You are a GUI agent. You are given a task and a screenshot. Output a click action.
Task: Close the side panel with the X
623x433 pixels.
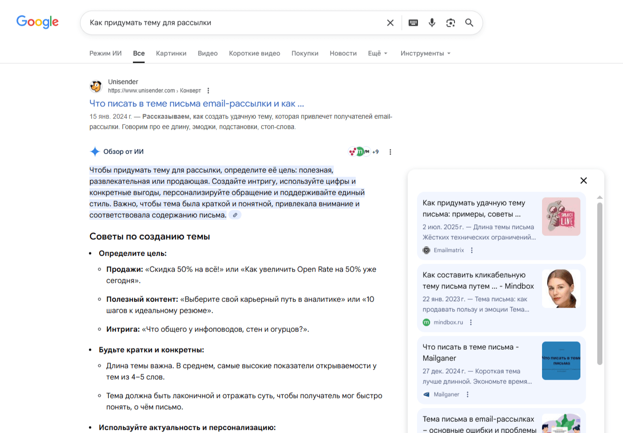(x=583, y=180)
